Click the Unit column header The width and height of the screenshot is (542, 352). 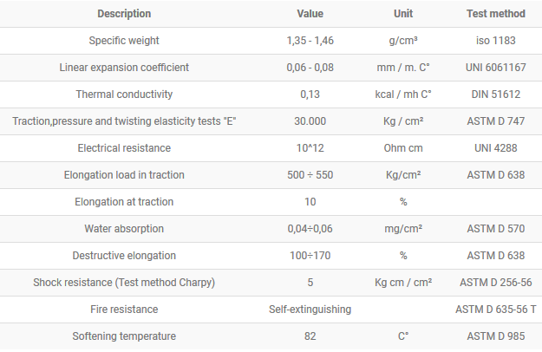(403, 14)
